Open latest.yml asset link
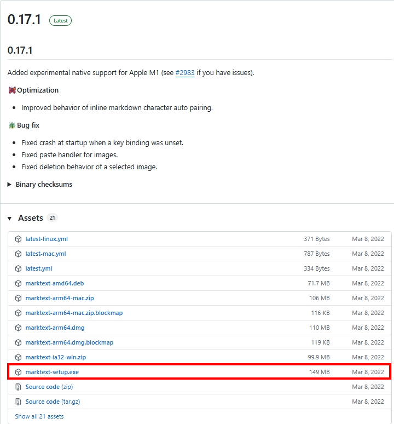394x424 pixels. (x=39, y=268)
